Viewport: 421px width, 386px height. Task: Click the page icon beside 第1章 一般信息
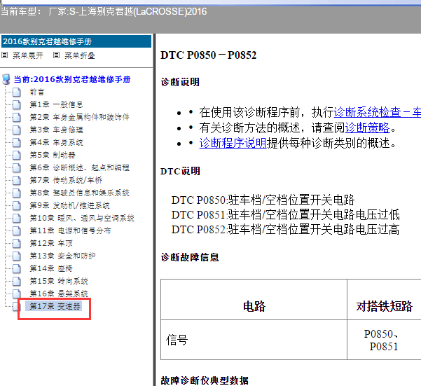(17, 104)
